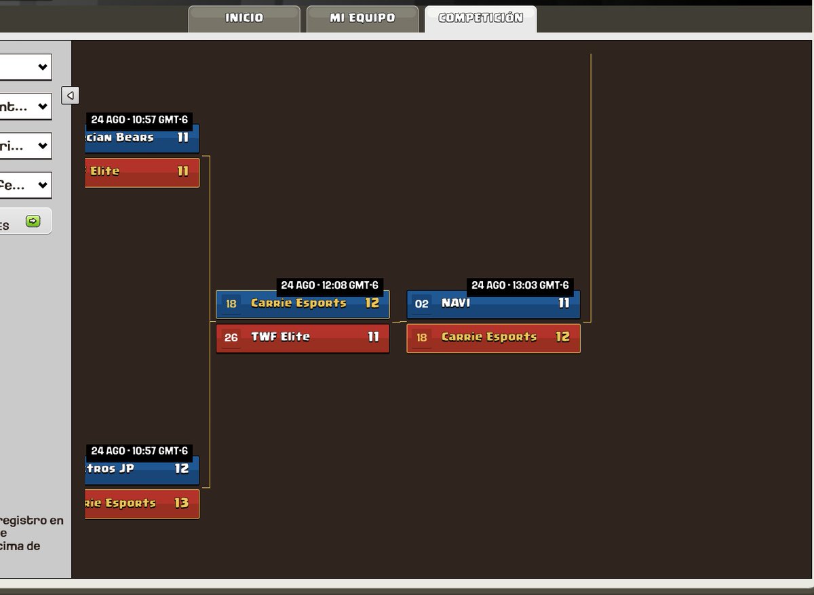Select the team row ending in "tros JP"

[142, 470]
